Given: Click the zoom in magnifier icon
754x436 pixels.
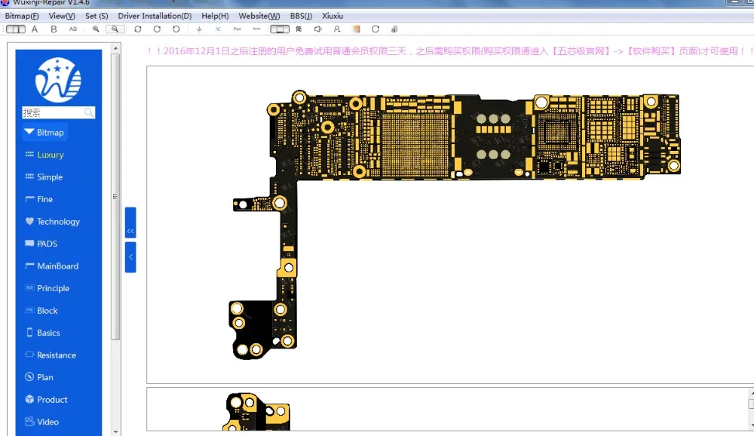Looking at the screenshot, I should pos(96,29).
